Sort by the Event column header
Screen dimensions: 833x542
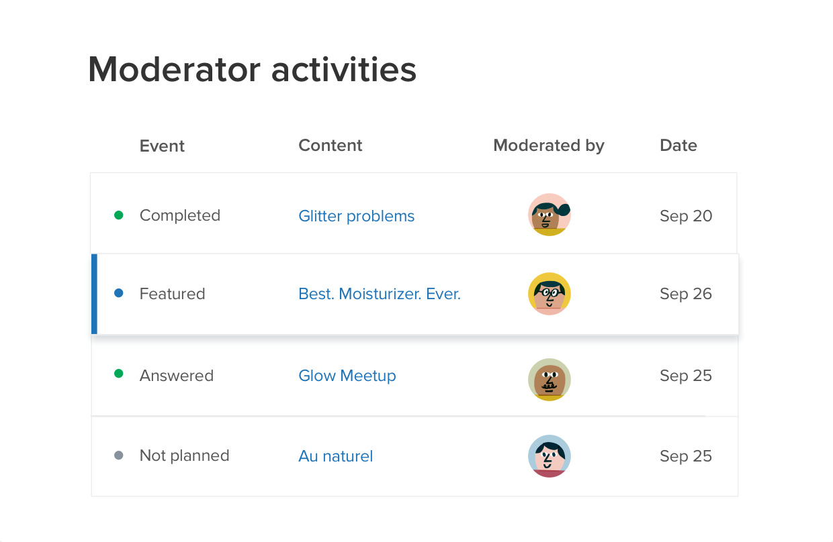pos(162,146)
